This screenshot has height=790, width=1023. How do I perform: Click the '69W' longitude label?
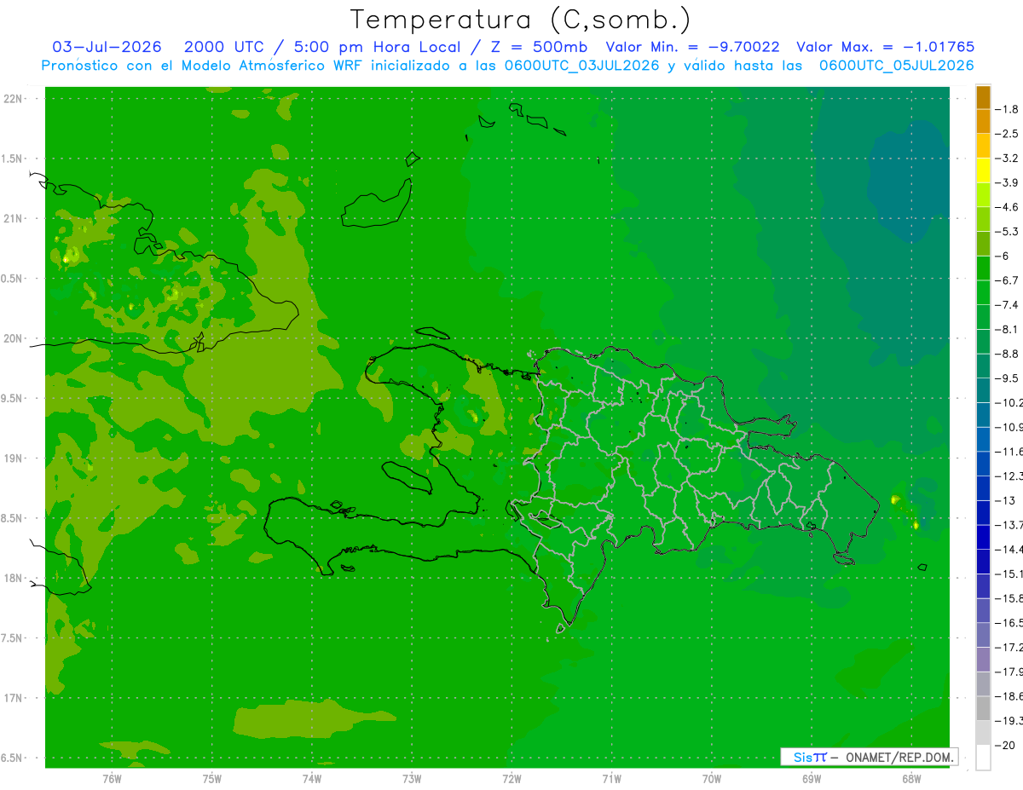tap(812, 779)
